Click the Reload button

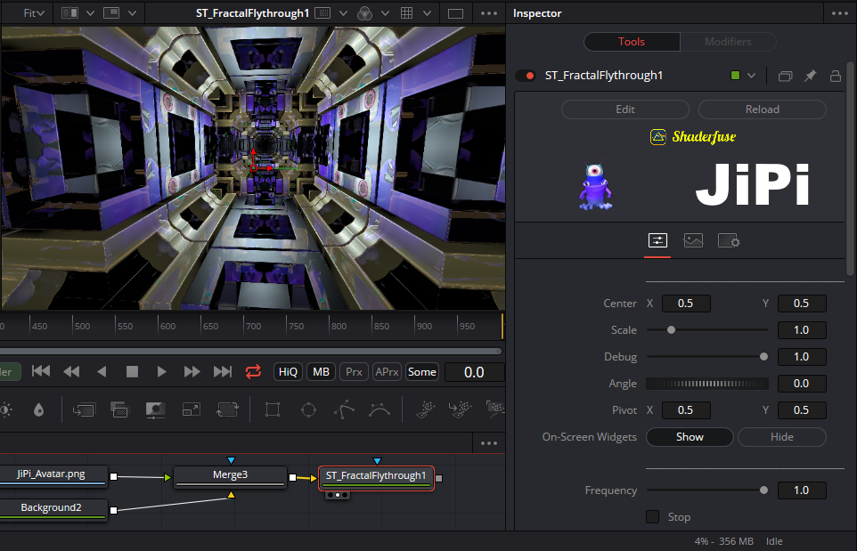tap(763, 109)
